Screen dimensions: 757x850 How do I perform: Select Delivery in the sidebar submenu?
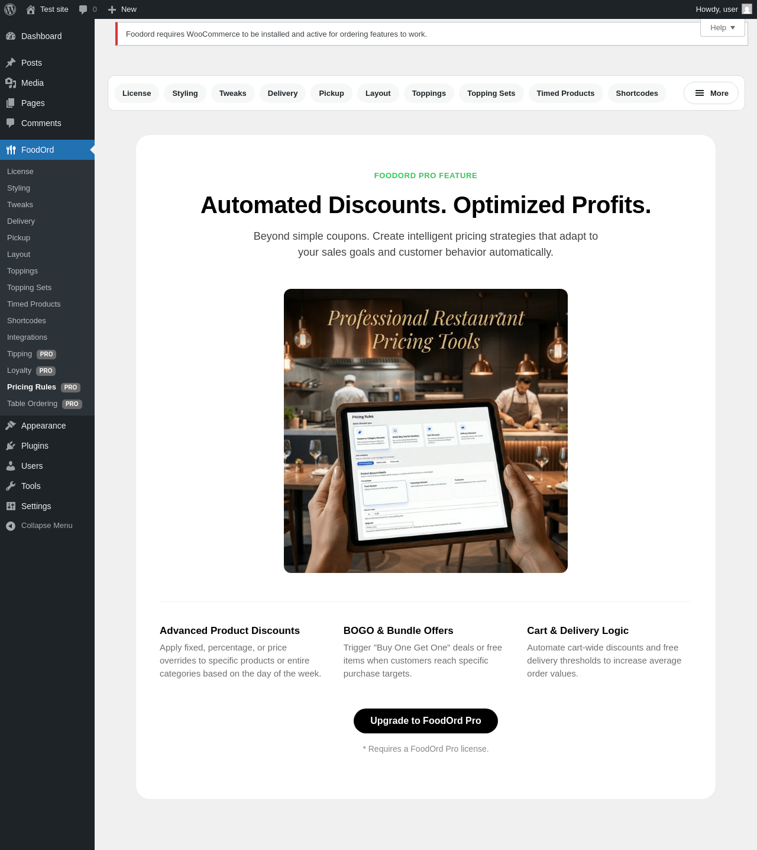coord(47,221)
